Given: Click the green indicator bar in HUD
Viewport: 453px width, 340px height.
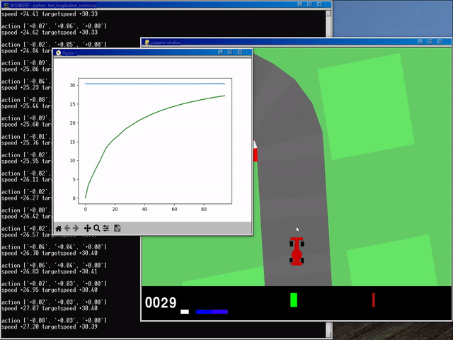Looking at the screenshot, I should pos(294,300).
